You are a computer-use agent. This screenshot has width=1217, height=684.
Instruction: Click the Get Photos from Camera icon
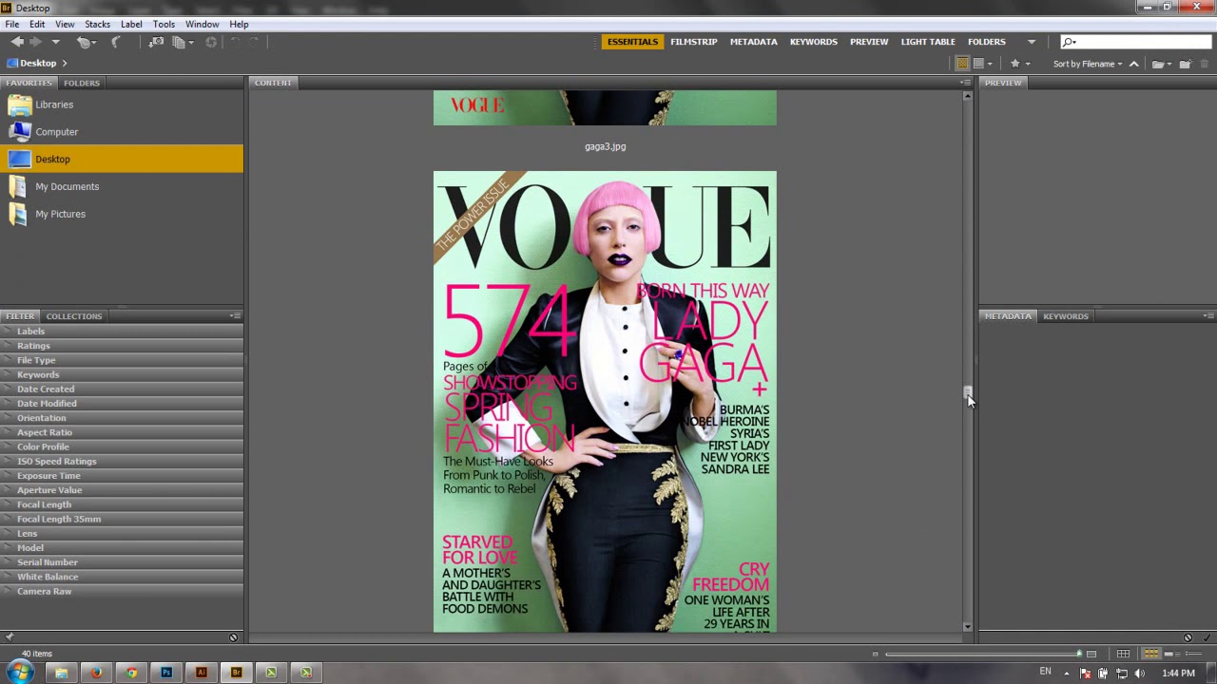(156, 42)
